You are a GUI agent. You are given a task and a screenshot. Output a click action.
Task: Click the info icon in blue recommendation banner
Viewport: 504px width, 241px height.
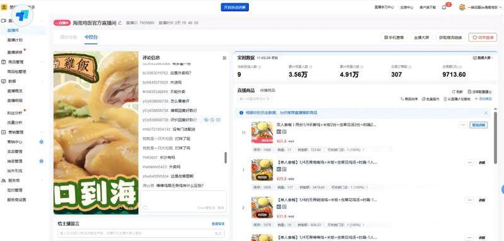click(x=241, y=113)
